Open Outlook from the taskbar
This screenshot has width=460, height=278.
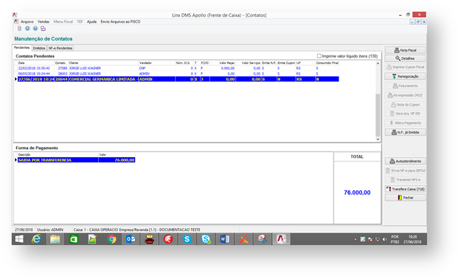point(130,240)
